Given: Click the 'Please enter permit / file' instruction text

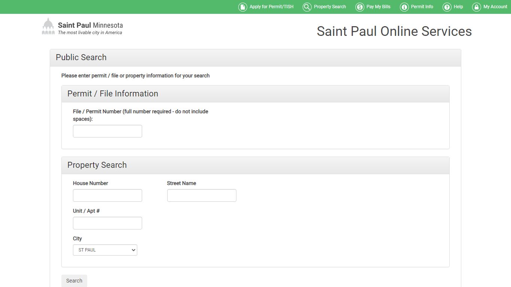Looking at the screenshot, I should coord(135,75).
